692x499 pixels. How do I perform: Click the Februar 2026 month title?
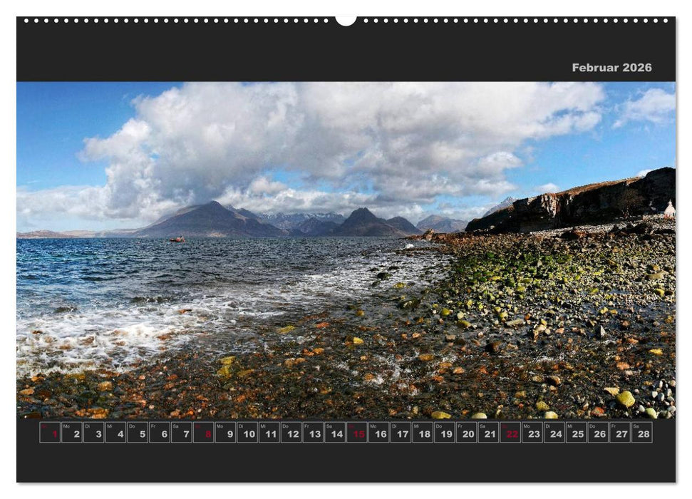coord(611,68)
